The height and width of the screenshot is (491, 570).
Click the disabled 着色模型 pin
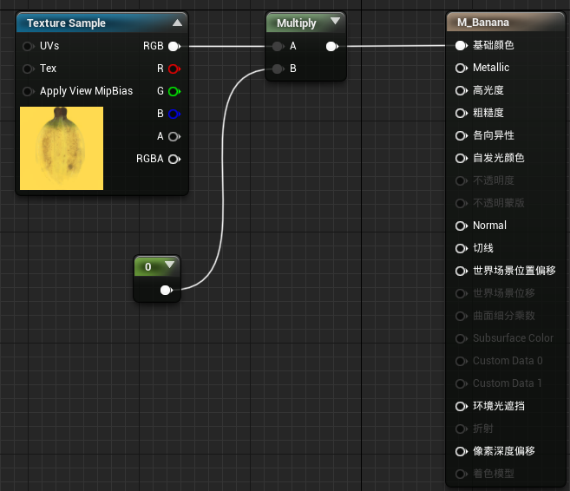tap(462, 474)
